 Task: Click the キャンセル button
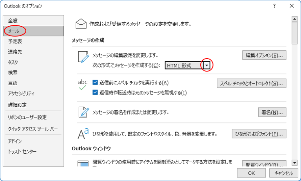pyautogui.click(x=284, y=173)
